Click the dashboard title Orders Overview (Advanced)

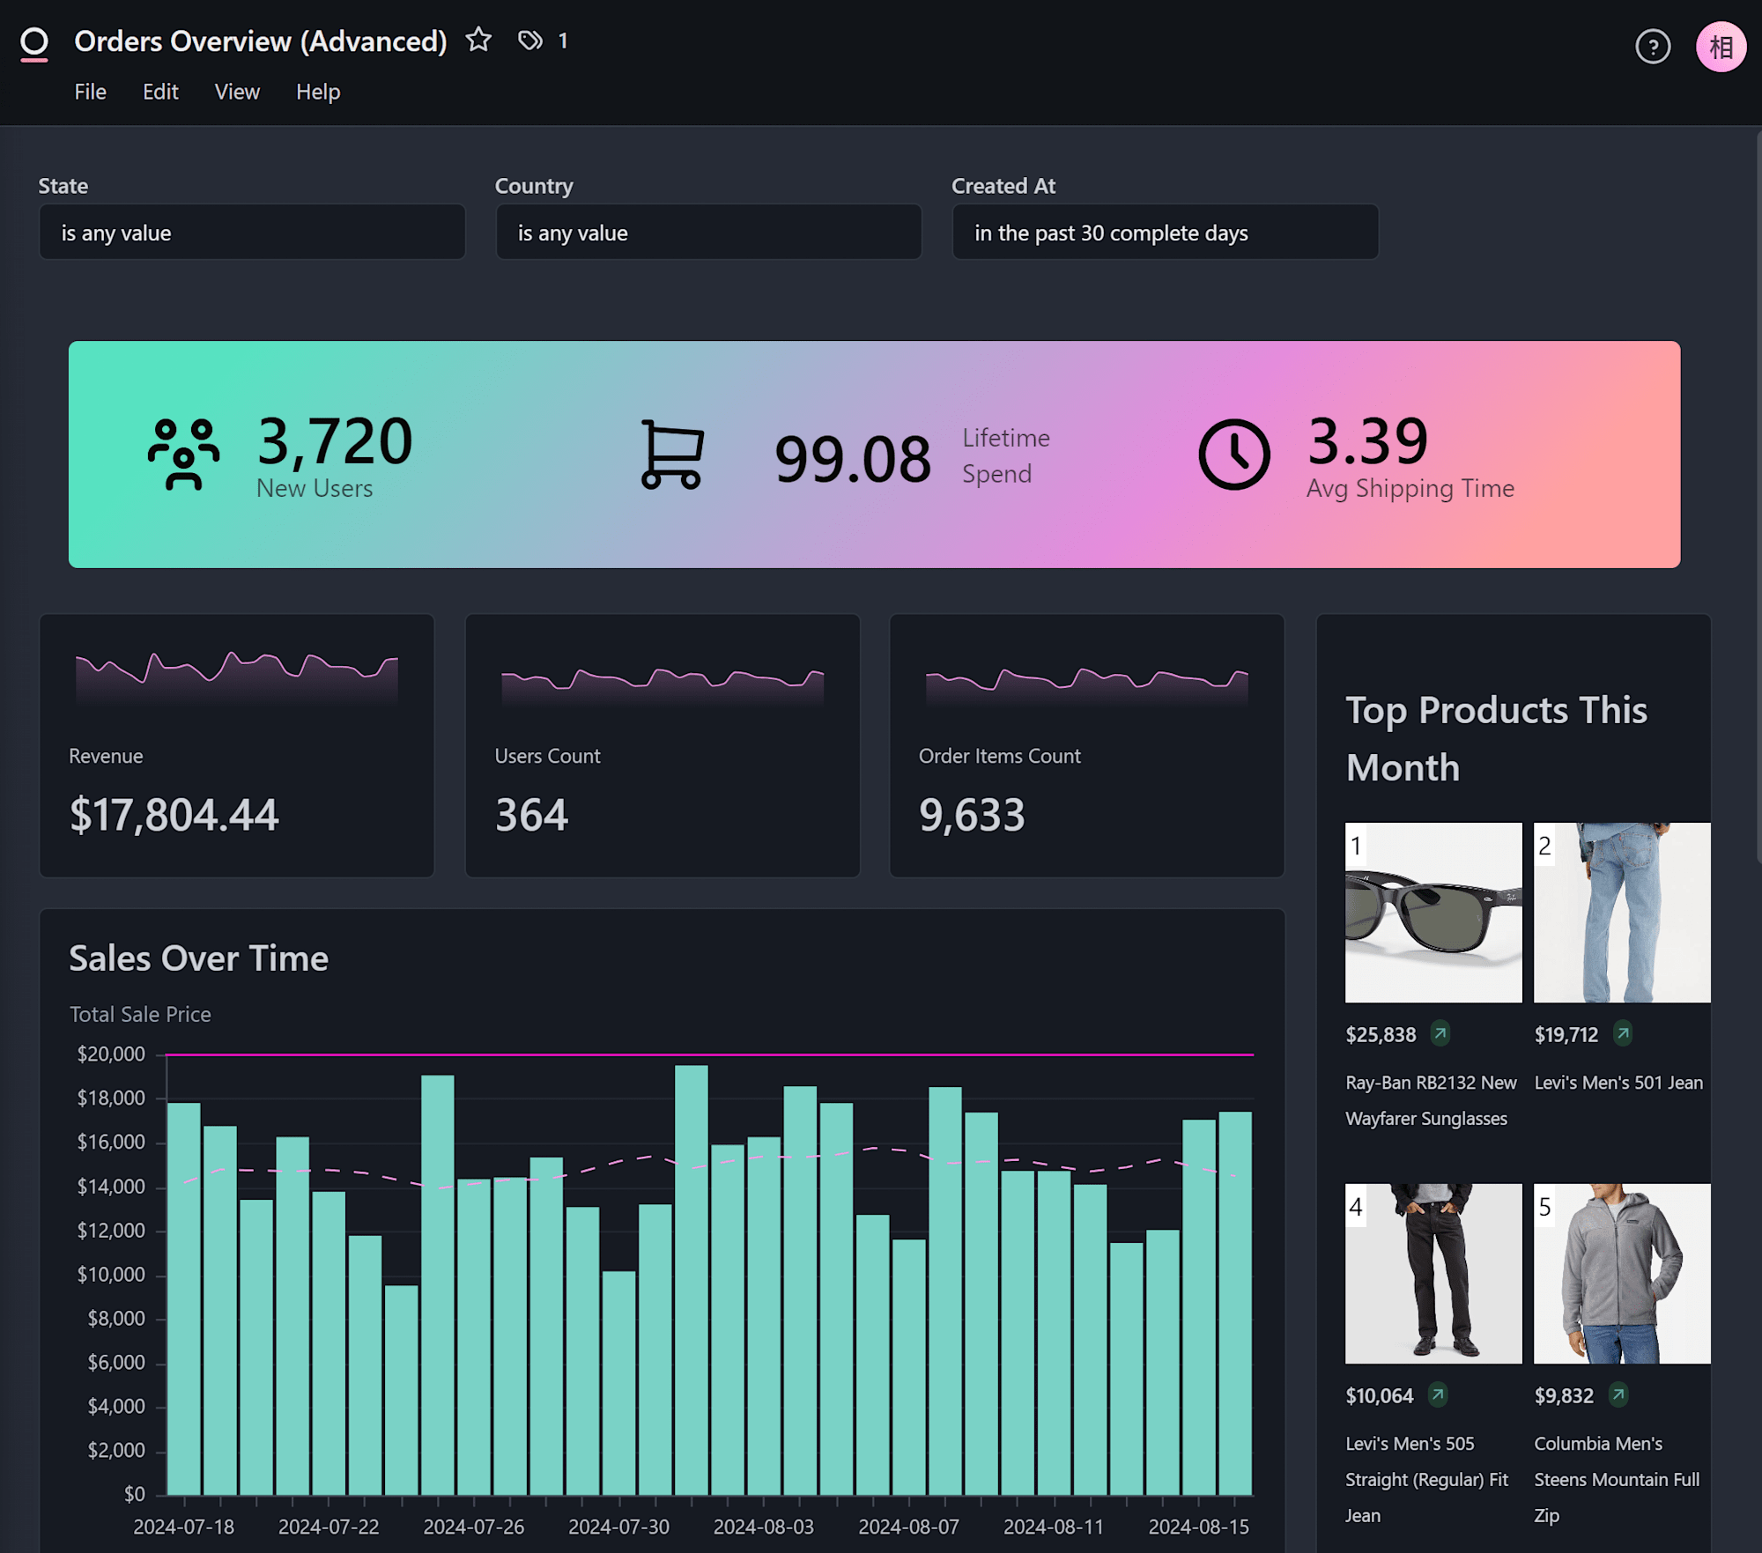click(x=261, y=41)
